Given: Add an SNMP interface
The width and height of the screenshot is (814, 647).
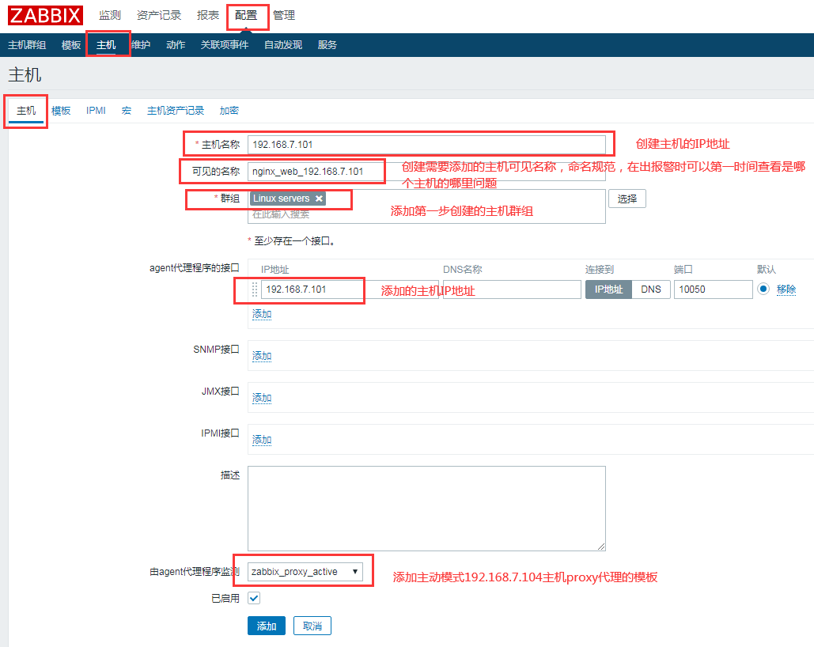Looking at the screenshot, I should (x=262, y=356).
